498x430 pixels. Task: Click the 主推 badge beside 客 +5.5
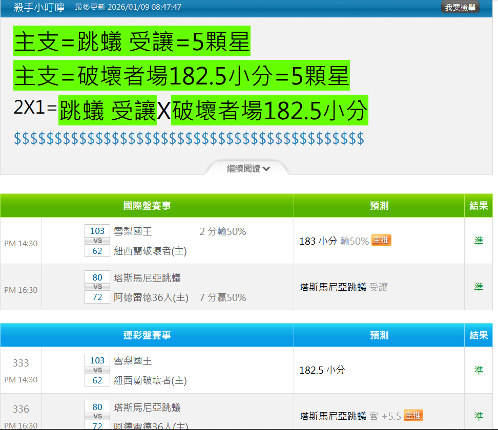(413, 416)
